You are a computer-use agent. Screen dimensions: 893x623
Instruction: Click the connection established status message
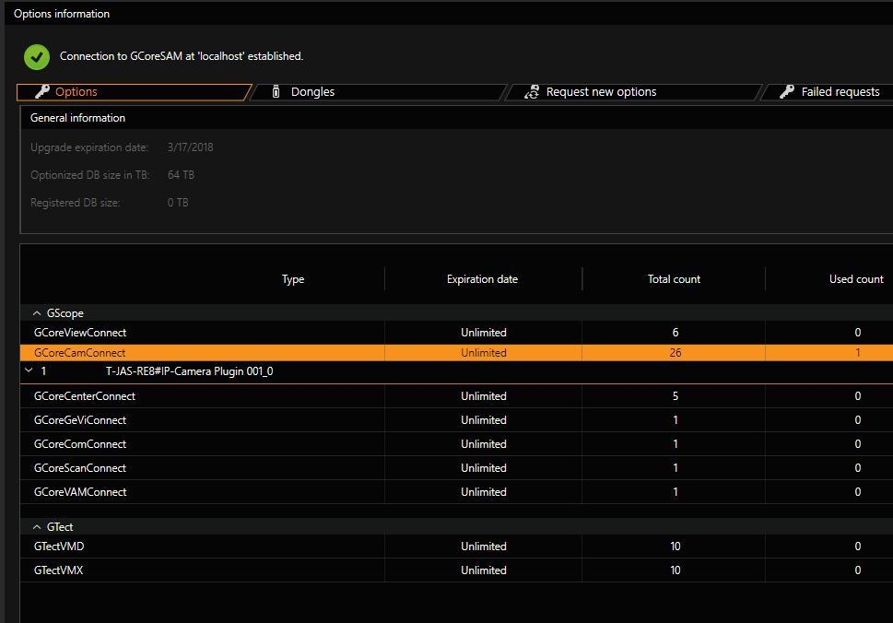[182, 56]
